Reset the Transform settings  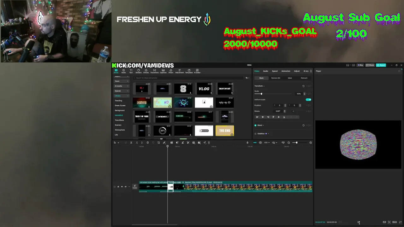[x=304, y=86]
